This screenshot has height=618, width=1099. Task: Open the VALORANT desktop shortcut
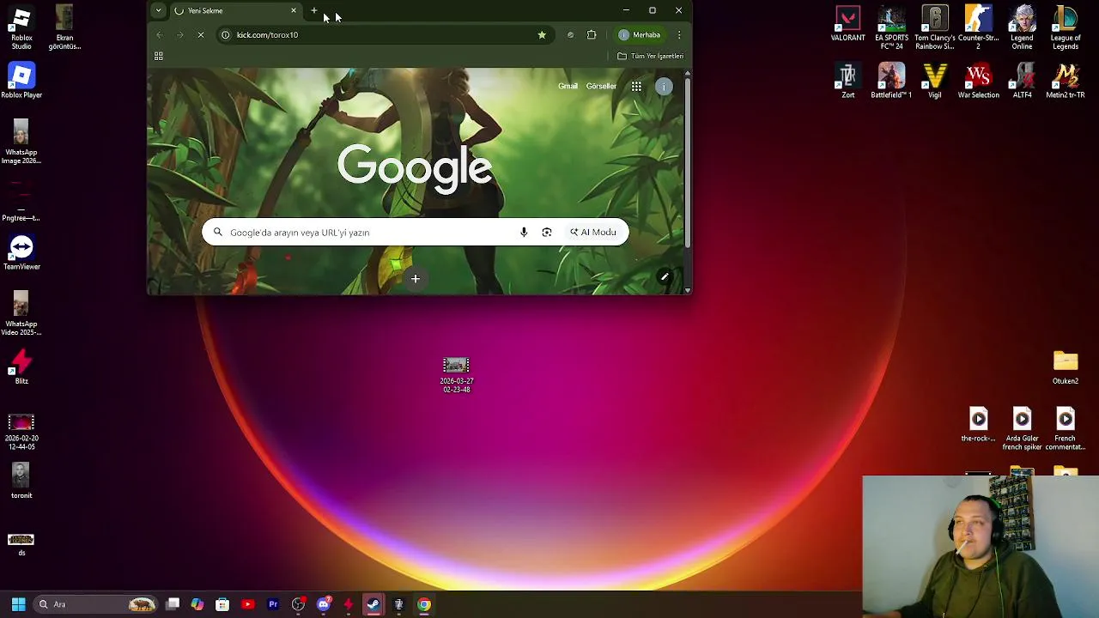[847, 24]
